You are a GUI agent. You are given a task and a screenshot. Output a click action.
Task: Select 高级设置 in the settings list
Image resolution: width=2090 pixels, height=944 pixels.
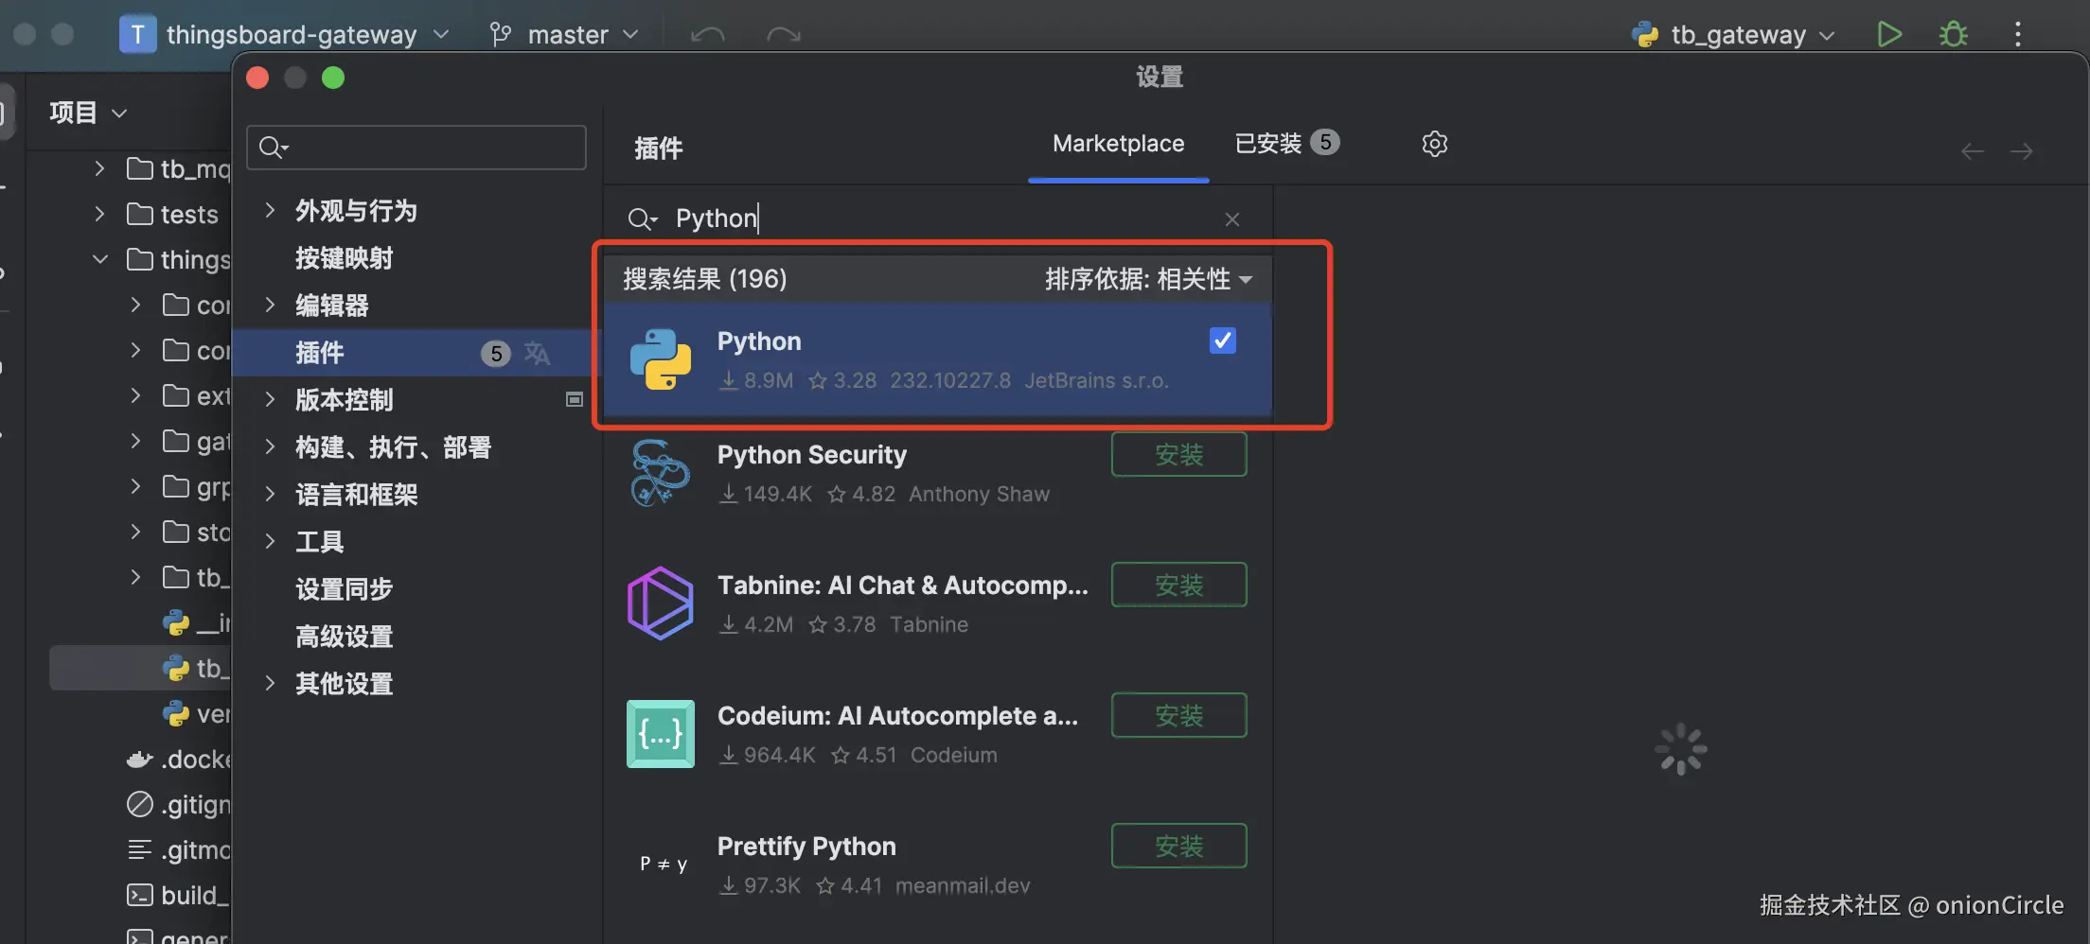coord(344,637)
